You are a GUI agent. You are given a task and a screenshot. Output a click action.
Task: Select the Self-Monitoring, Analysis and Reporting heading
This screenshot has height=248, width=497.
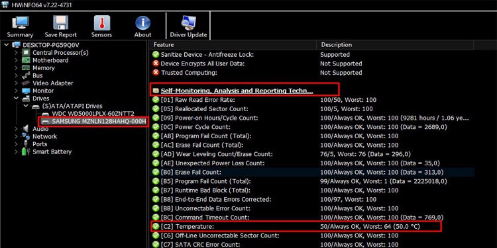point(237,91)
